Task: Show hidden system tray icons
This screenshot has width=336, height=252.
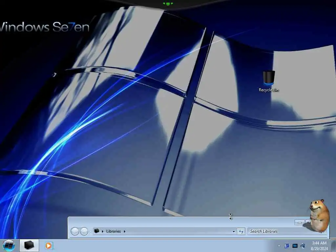Action: pyautogui.click(x=279, y=246)
